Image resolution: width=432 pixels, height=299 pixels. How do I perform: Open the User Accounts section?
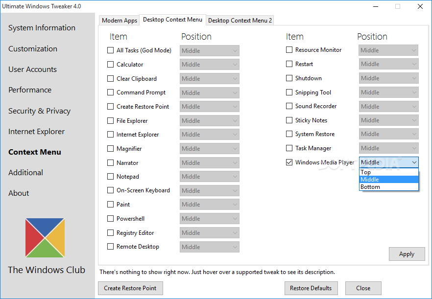(x=32, y=69)
